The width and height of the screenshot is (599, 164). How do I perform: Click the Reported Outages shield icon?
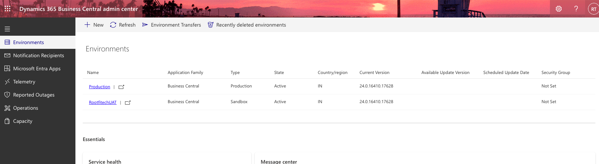point(7,95)
